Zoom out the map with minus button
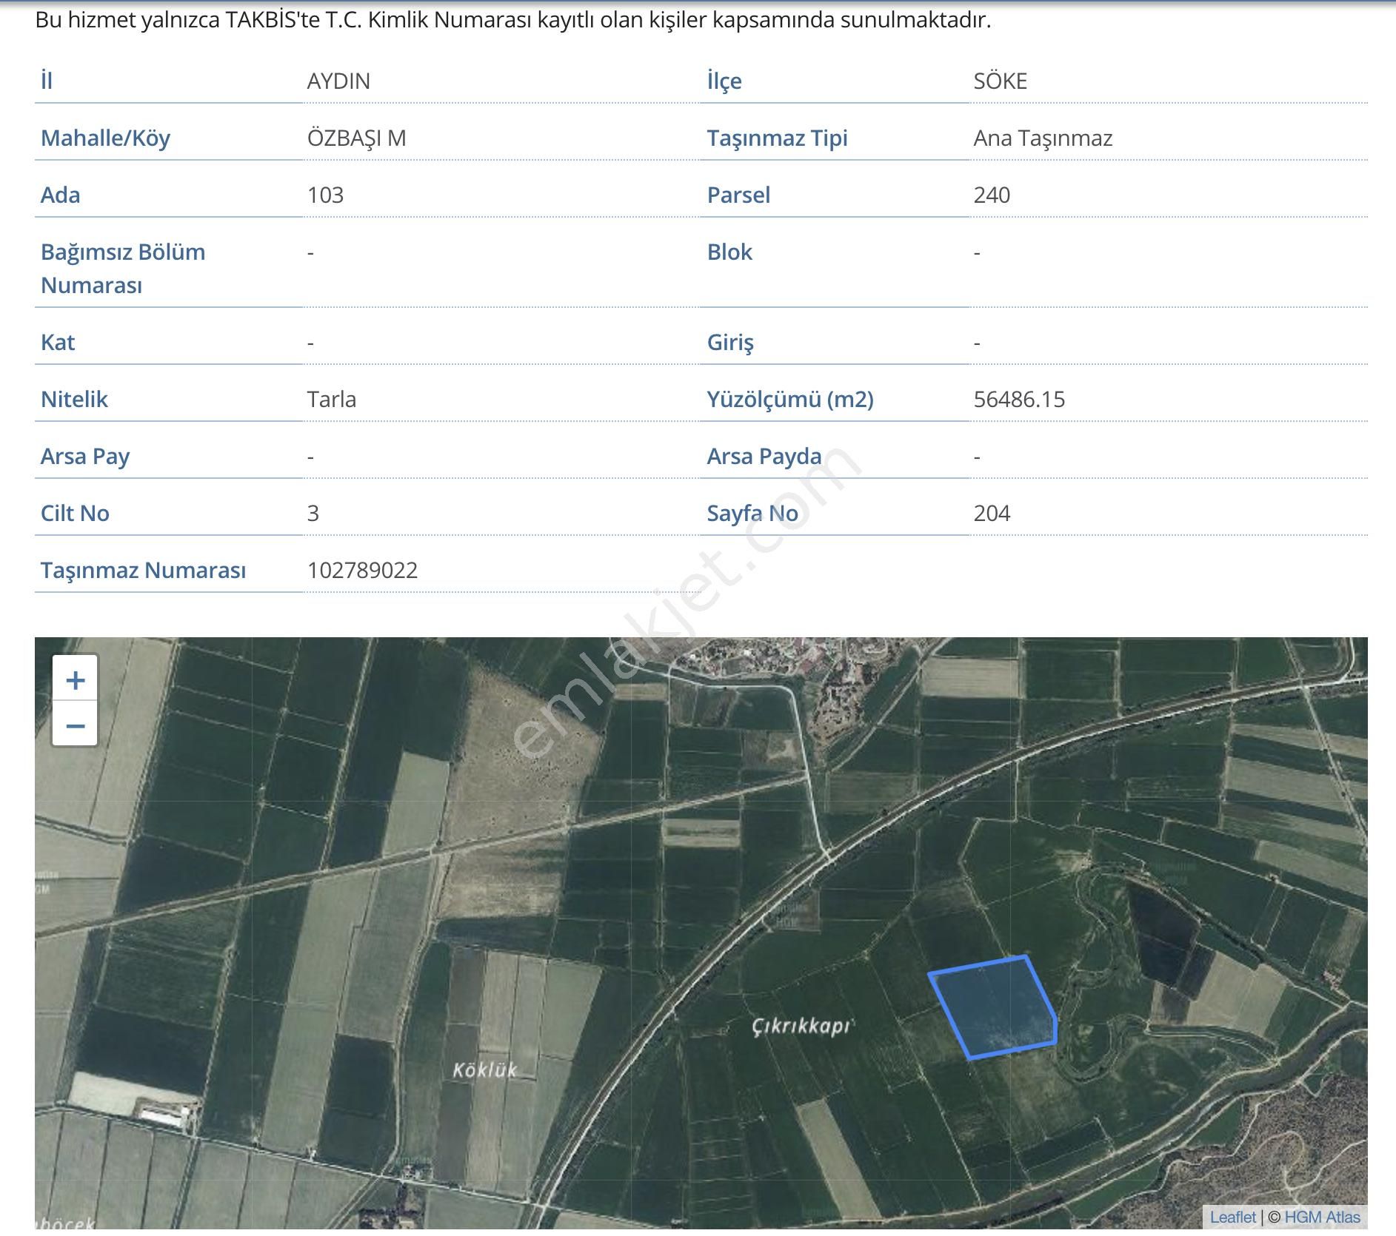This screenshot has height=1236, width=1396. [x=75, y=724]
